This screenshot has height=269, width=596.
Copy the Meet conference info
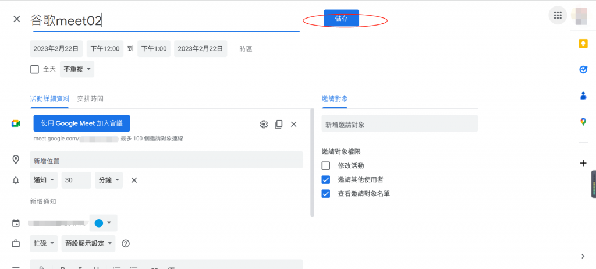(279, 124)
